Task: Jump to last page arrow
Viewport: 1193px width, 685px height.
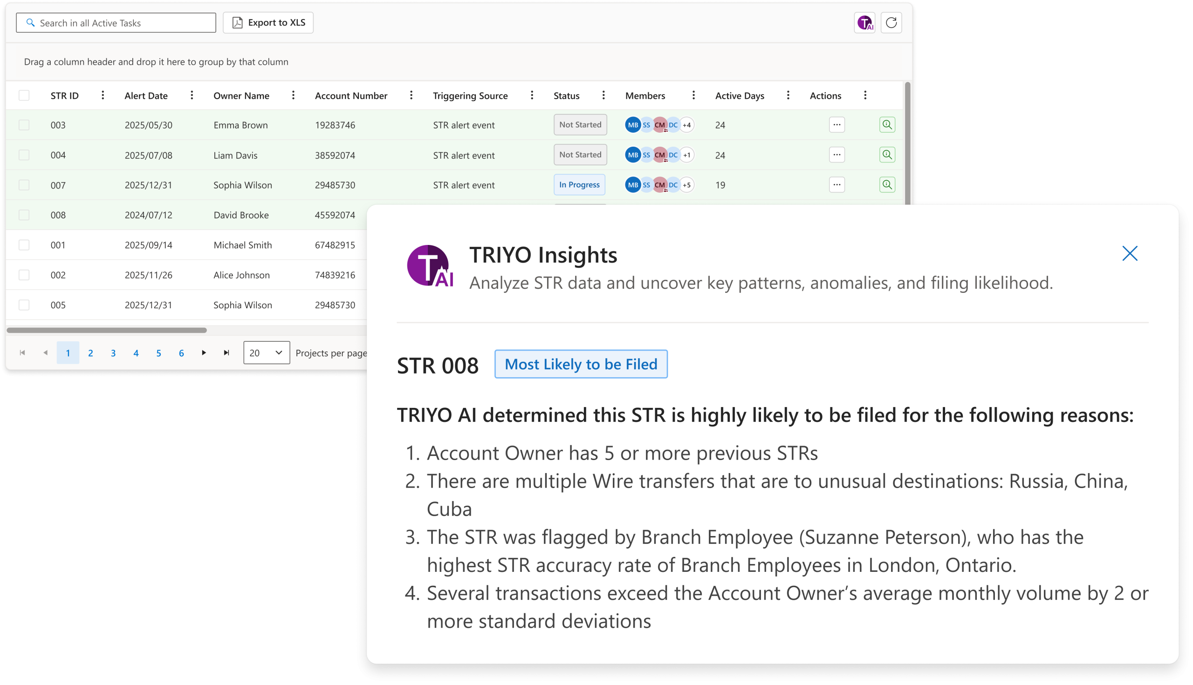Action: tap(226, 353)
